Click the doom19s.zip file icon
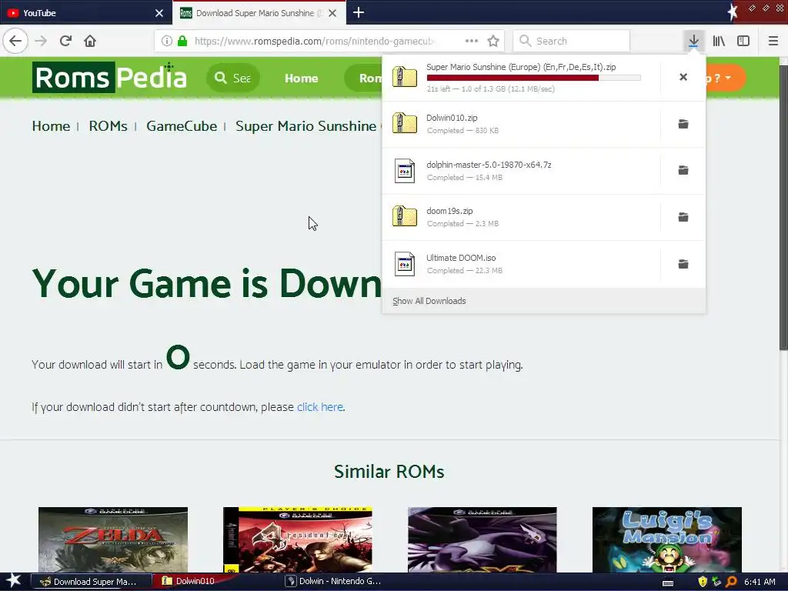Screen dimensions: 788x591 405,216
